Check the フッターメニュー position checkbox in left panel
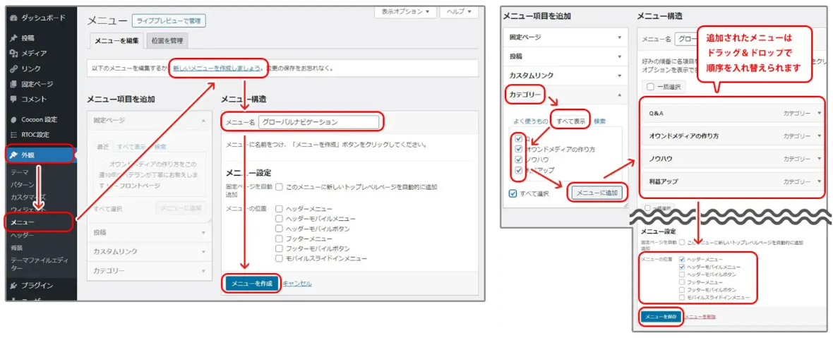The width and height of the screenshot is (833, 338). 280,239
